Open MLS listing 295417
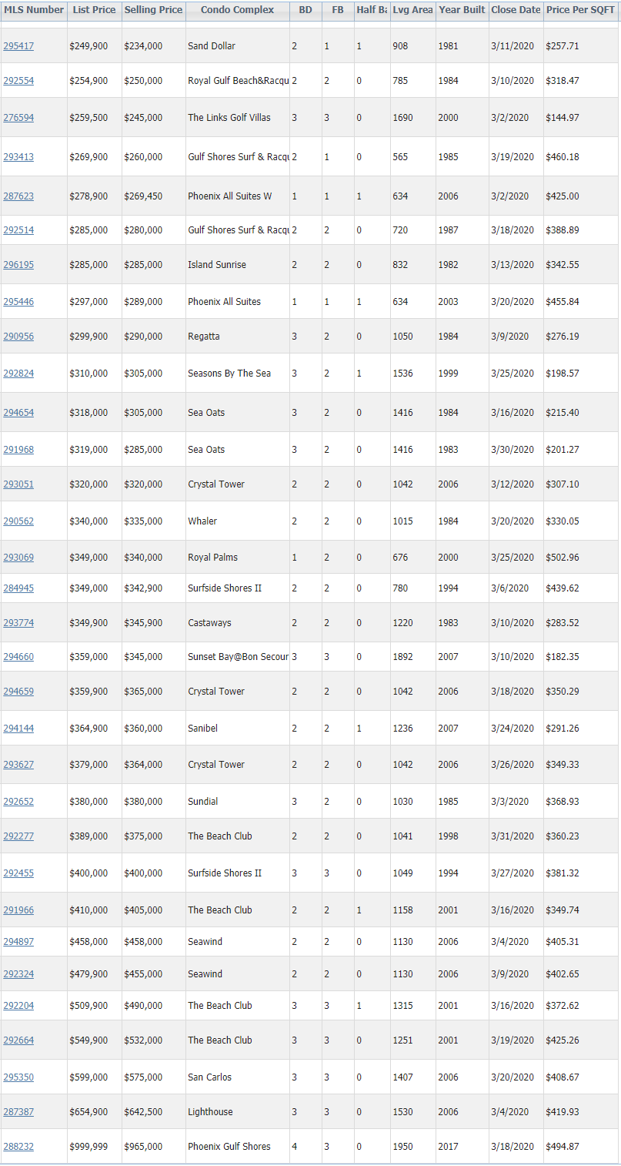This screenshot has height=1166, width=621. (x=18, y=46)
